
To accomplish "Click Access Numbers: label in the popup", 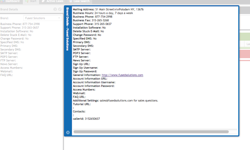I will coord(84,90).
